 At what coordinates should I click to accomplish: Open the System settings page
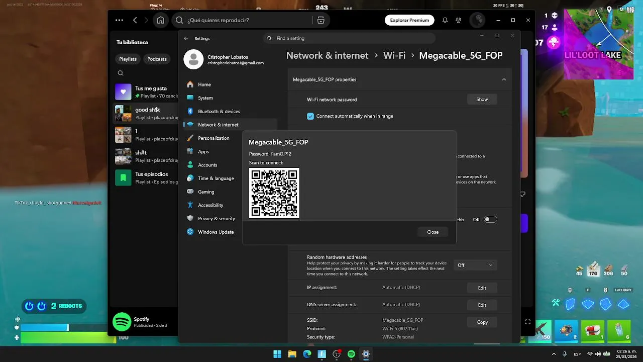(230, 98)
